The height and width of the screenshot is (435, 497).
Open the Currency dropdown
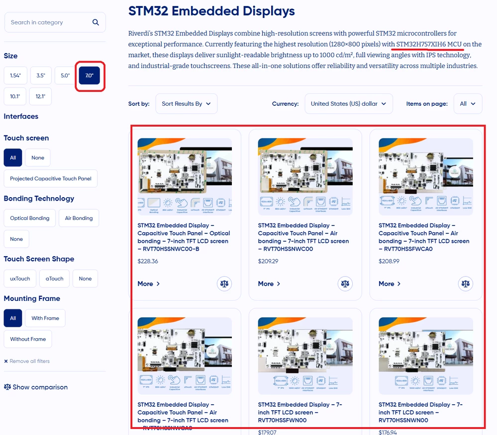[349, 104]
